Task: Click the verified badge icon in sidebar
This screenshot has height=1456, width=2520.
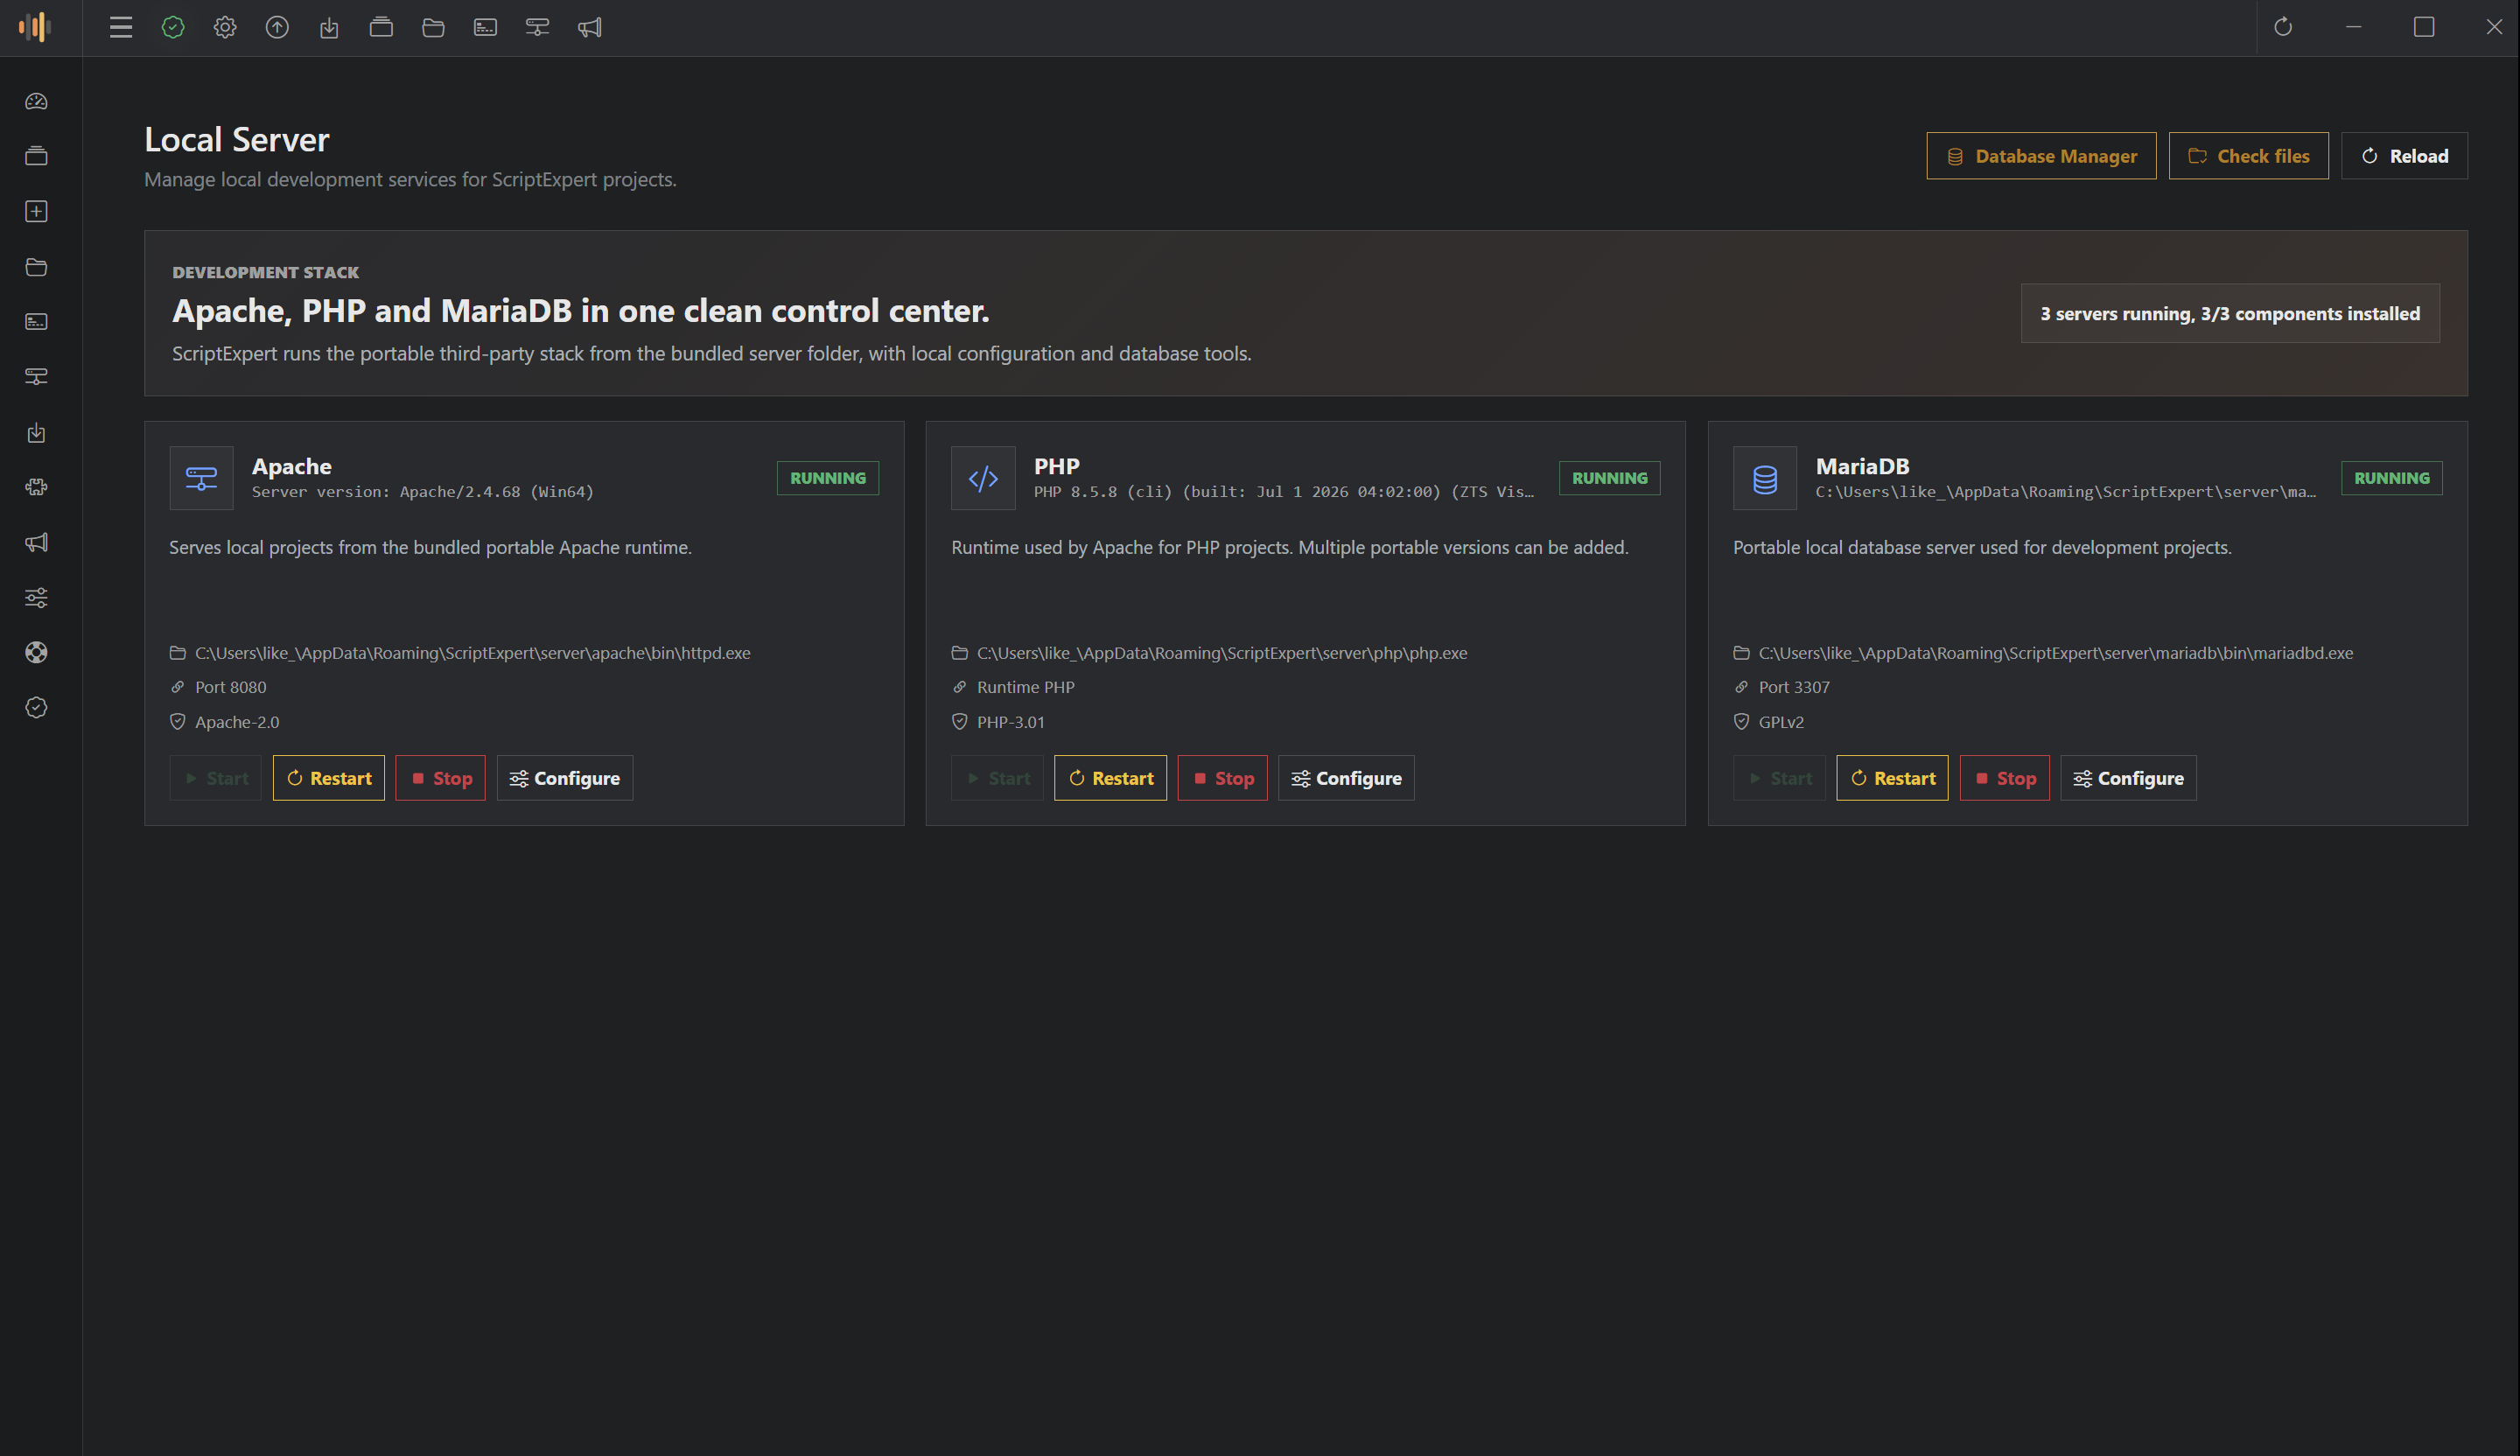Action: coord(36,708)
